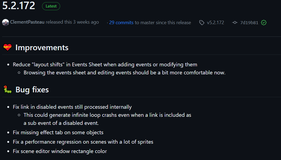This screenshot has height=160, width=281.
Task: Click the "Fix missing effect tab" bullet
Action: click(x=58, y=132)
